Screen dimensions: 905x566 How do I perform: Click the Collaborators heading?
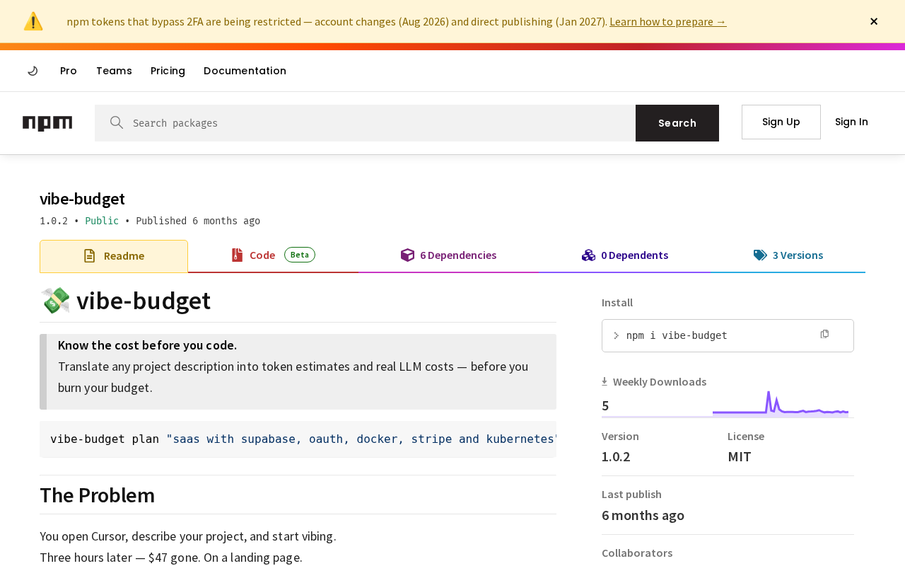click(x=637, y=553)
